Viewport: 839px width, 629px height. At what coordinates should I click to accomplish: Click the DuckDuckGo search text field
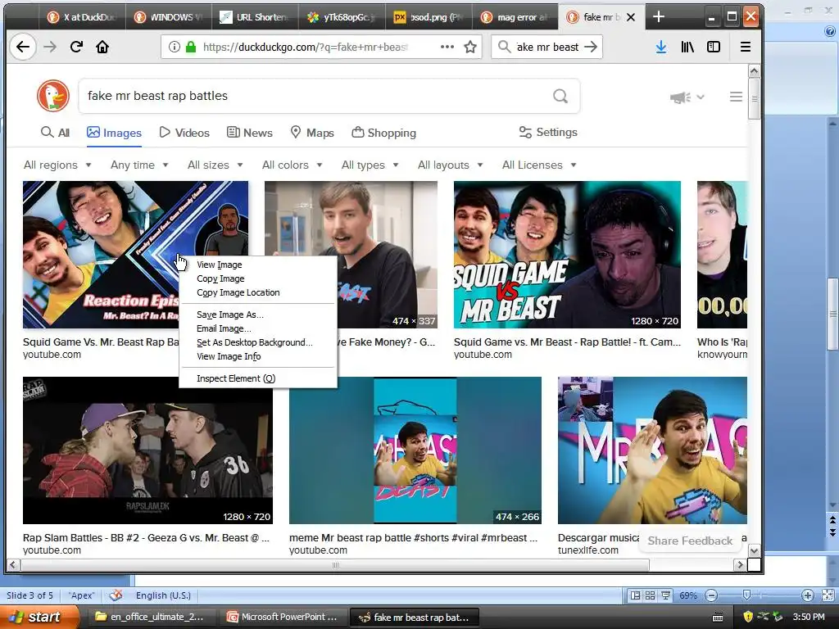315,96
